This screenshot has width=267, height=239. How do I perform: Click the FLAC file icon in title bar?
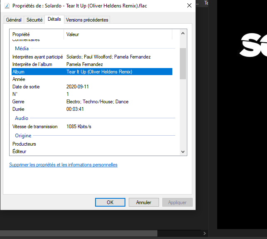(7, 6)
